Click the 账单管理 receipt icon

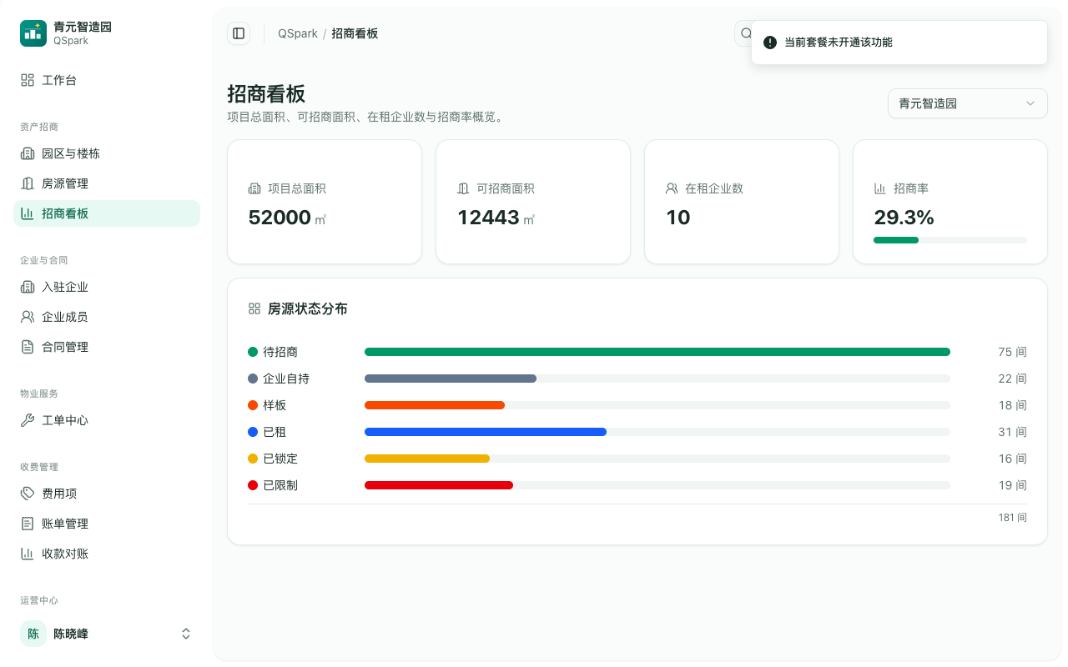[x=28, y=524]
